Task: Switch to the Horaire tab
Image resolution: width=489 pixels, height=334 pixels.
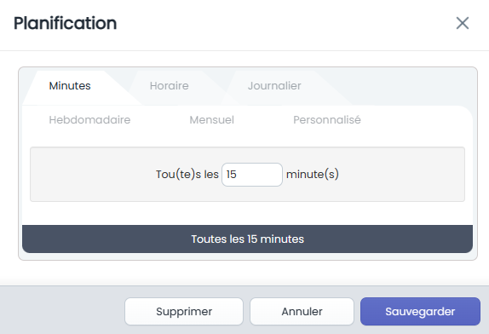Action: [169, 86]
